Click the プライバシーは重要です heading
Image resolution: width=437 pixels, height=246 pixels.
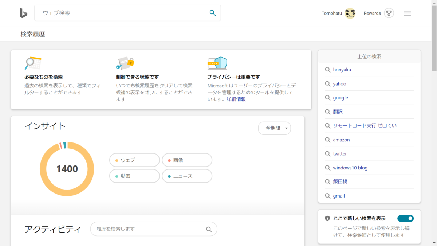tap(233, 77)
